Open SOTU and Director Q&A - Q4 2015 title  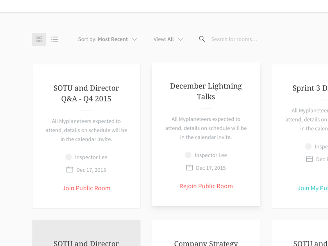pyautogui.click(x=86, y=93)
